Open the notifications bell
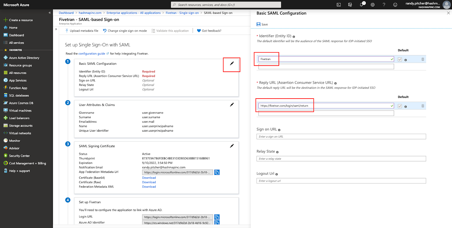The image size is (452, 228). click(362, 5)
